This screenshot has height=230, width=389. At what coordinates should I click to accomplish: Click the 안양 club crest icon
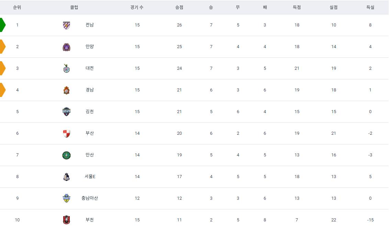click(66, 47)
